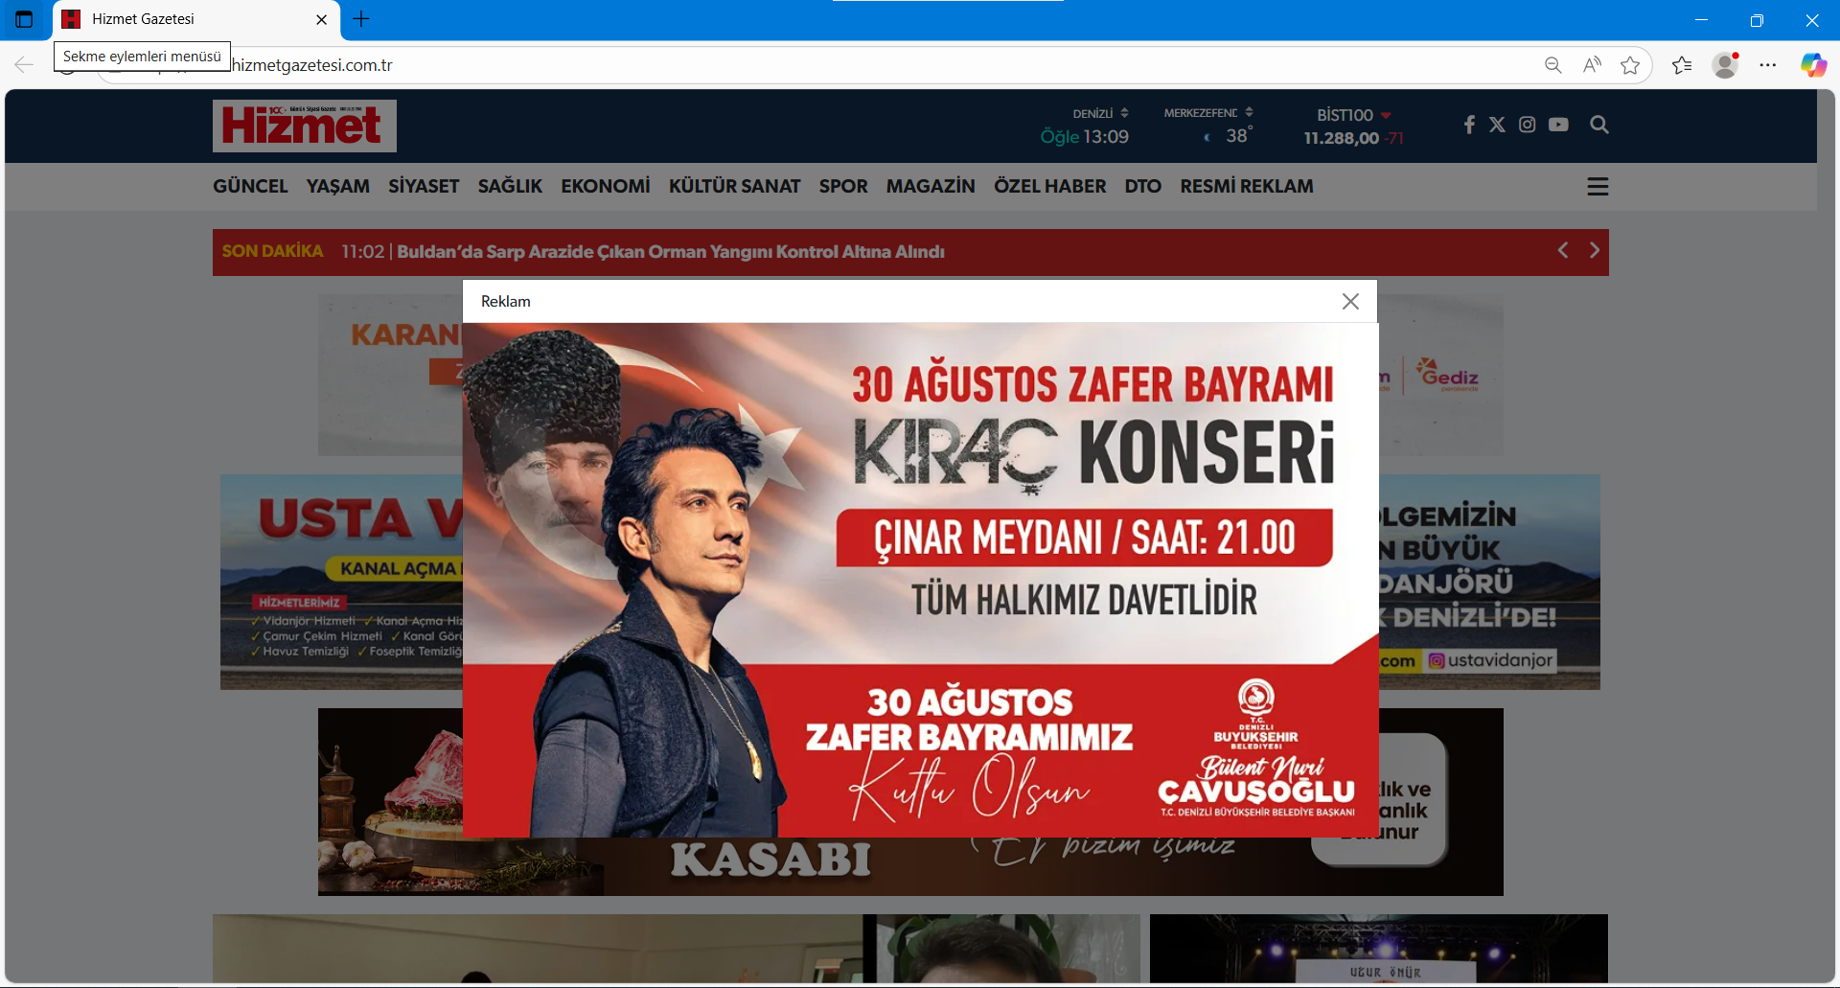Add this page to favorites star
Screen dimensions: 1840x988
(x=1630, y=65)
